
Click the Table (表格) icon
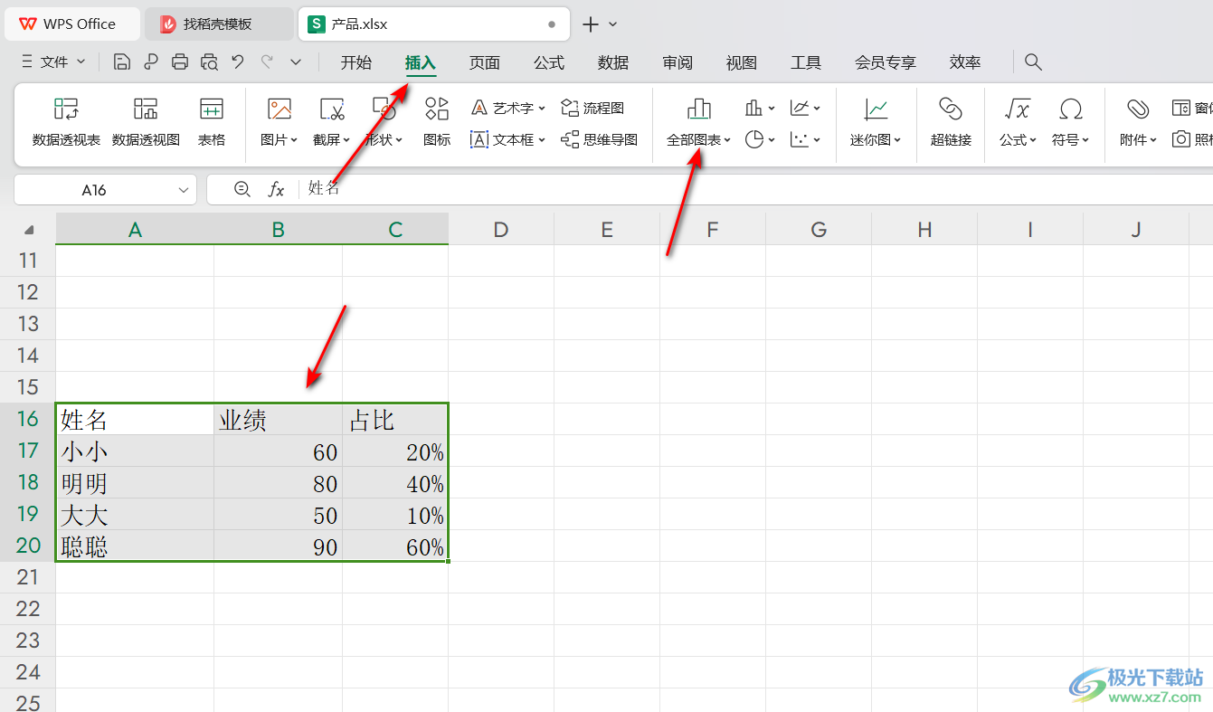[x=212, y=122]
